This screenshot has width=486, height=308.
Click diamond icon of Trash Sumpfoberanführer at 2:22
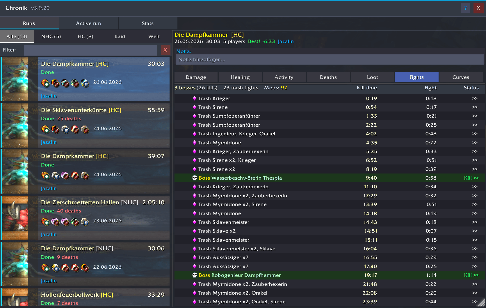point(195,125)
